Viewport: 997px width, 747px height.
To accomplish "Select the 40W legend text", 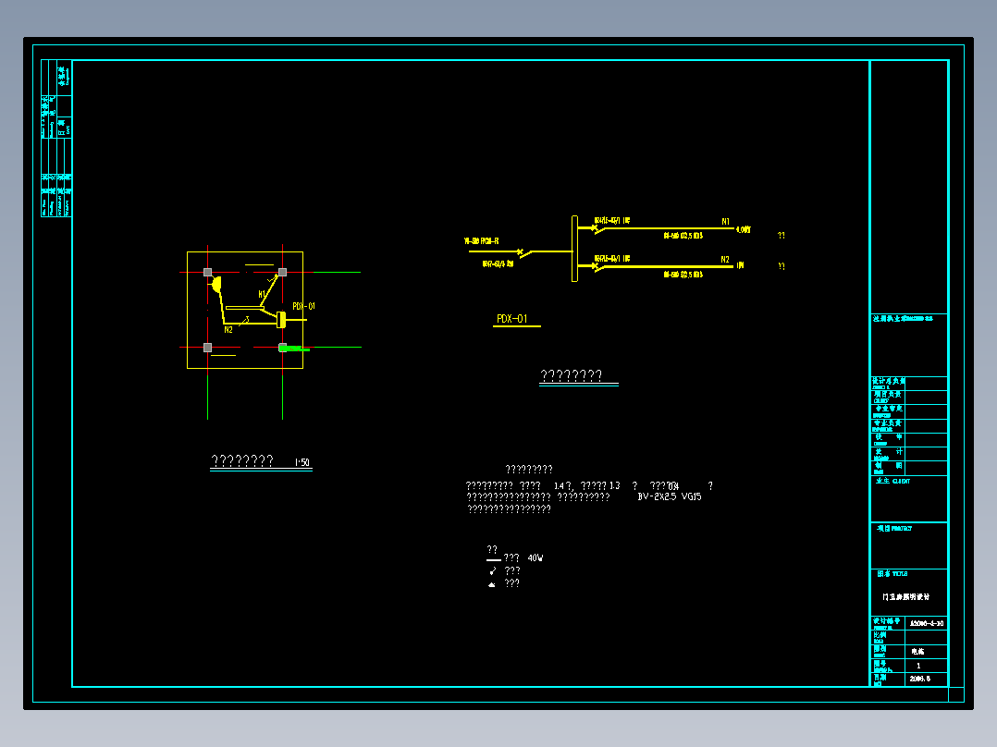I will [x=535, y=558].
